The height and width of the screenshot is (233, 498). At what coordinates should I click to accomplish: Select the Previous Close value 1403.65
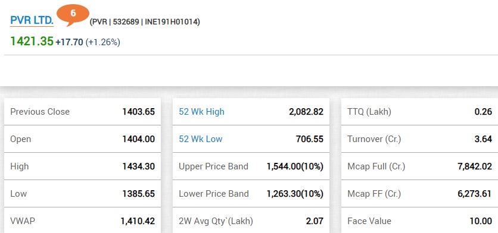pos(138,112)
